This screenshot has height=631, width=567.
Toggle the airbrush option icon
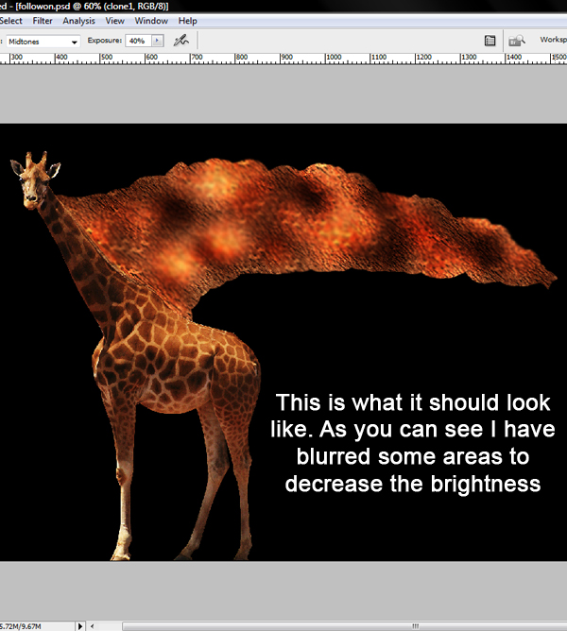(x=180, y=41)
